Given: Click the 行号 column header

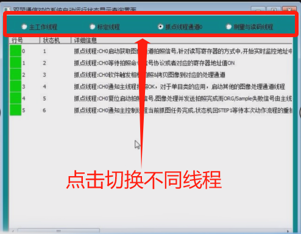Looking at the screenshot, I should [x=24, y=40].
